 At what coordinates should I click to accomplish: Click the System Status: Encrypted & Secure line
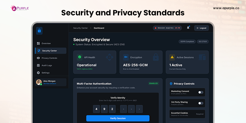click(100, 45)
